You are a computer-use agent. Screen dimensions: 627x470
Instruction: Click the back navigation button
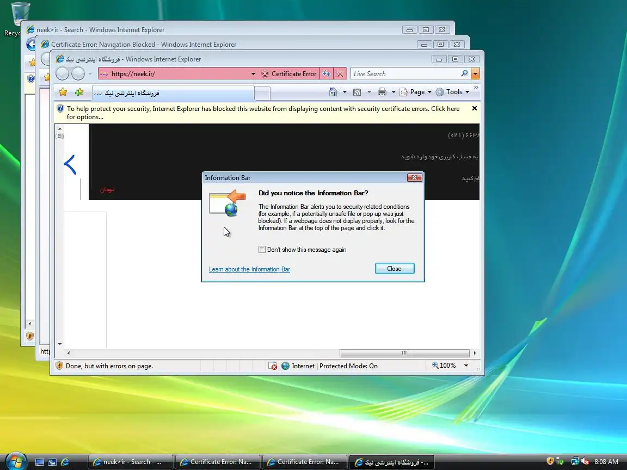(62, 73)
